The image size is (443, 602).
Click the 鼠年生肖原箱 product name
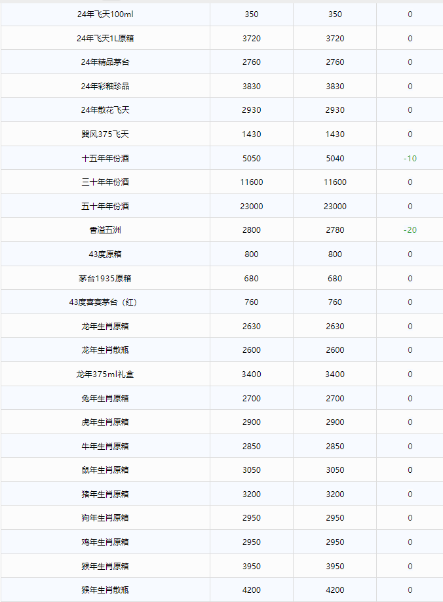(105, 470)
